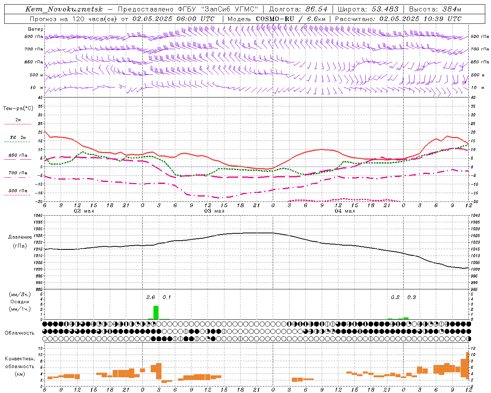The image size is (491, 393).
Task: Click the '850 гПа' temperature legend entry
Action: click(18, 155)
